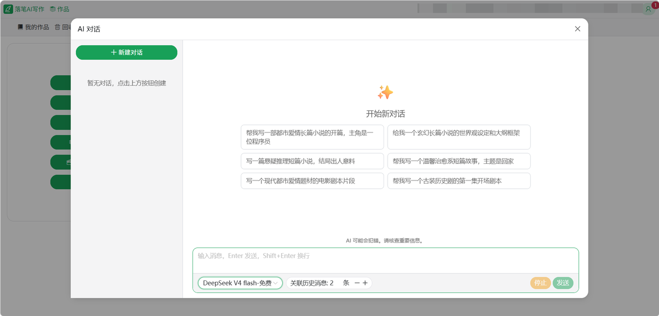Screen dimensions: 659x316
Task: Click the sparkle icon above 开始新对话
Action: pyautogui.click(x=385, y=93)
